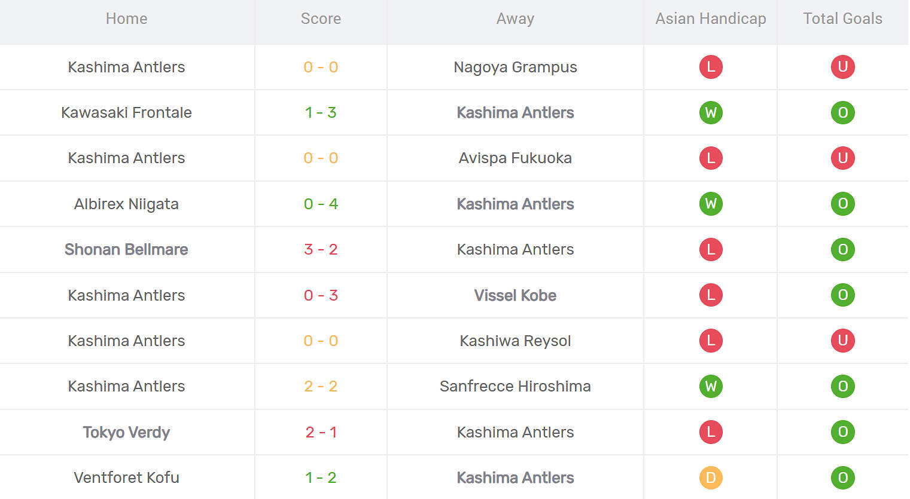
Task: Open the Vissel Kobe team link
Action: coord(515,295)
